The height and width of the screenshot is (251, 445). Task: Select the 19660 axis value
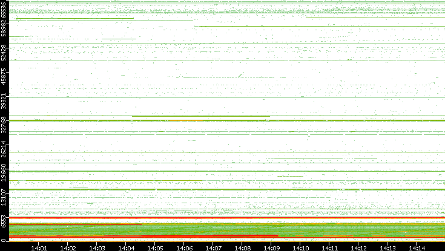4,172
